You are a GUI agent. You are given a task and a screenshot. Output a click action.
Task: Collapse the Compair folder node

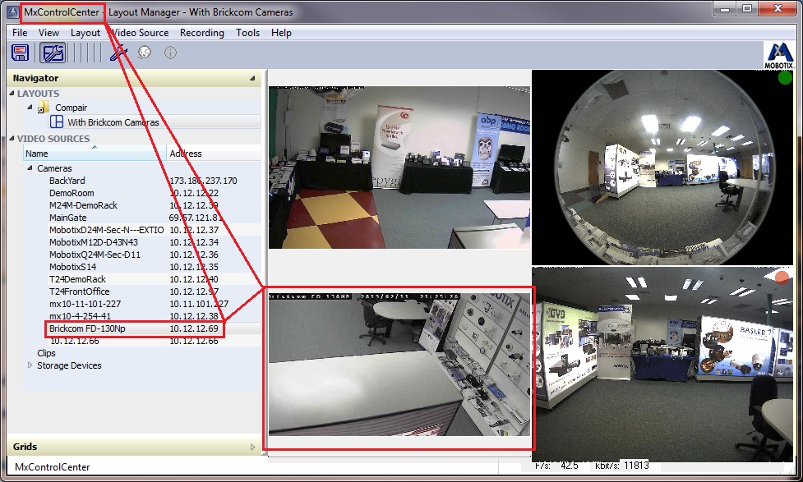(x=30, y=107)
